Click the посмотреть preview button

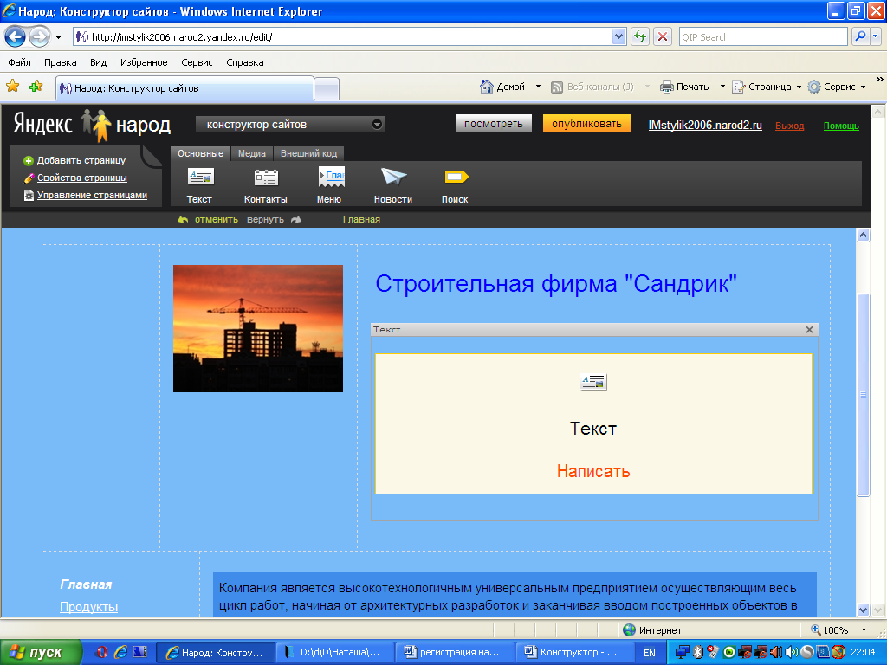[493, 123]
